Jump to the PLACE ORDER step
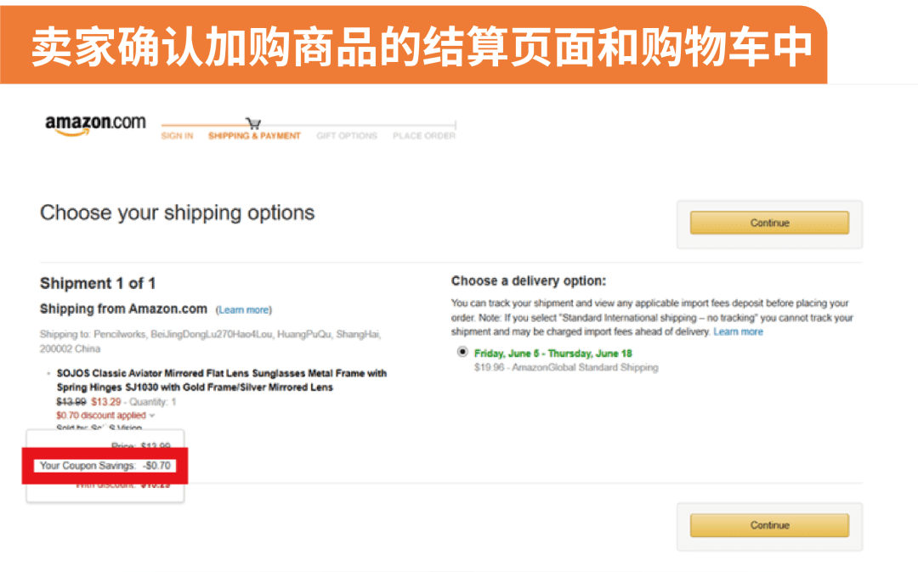Viewport: 918px width, 572px height. point(423,136)
